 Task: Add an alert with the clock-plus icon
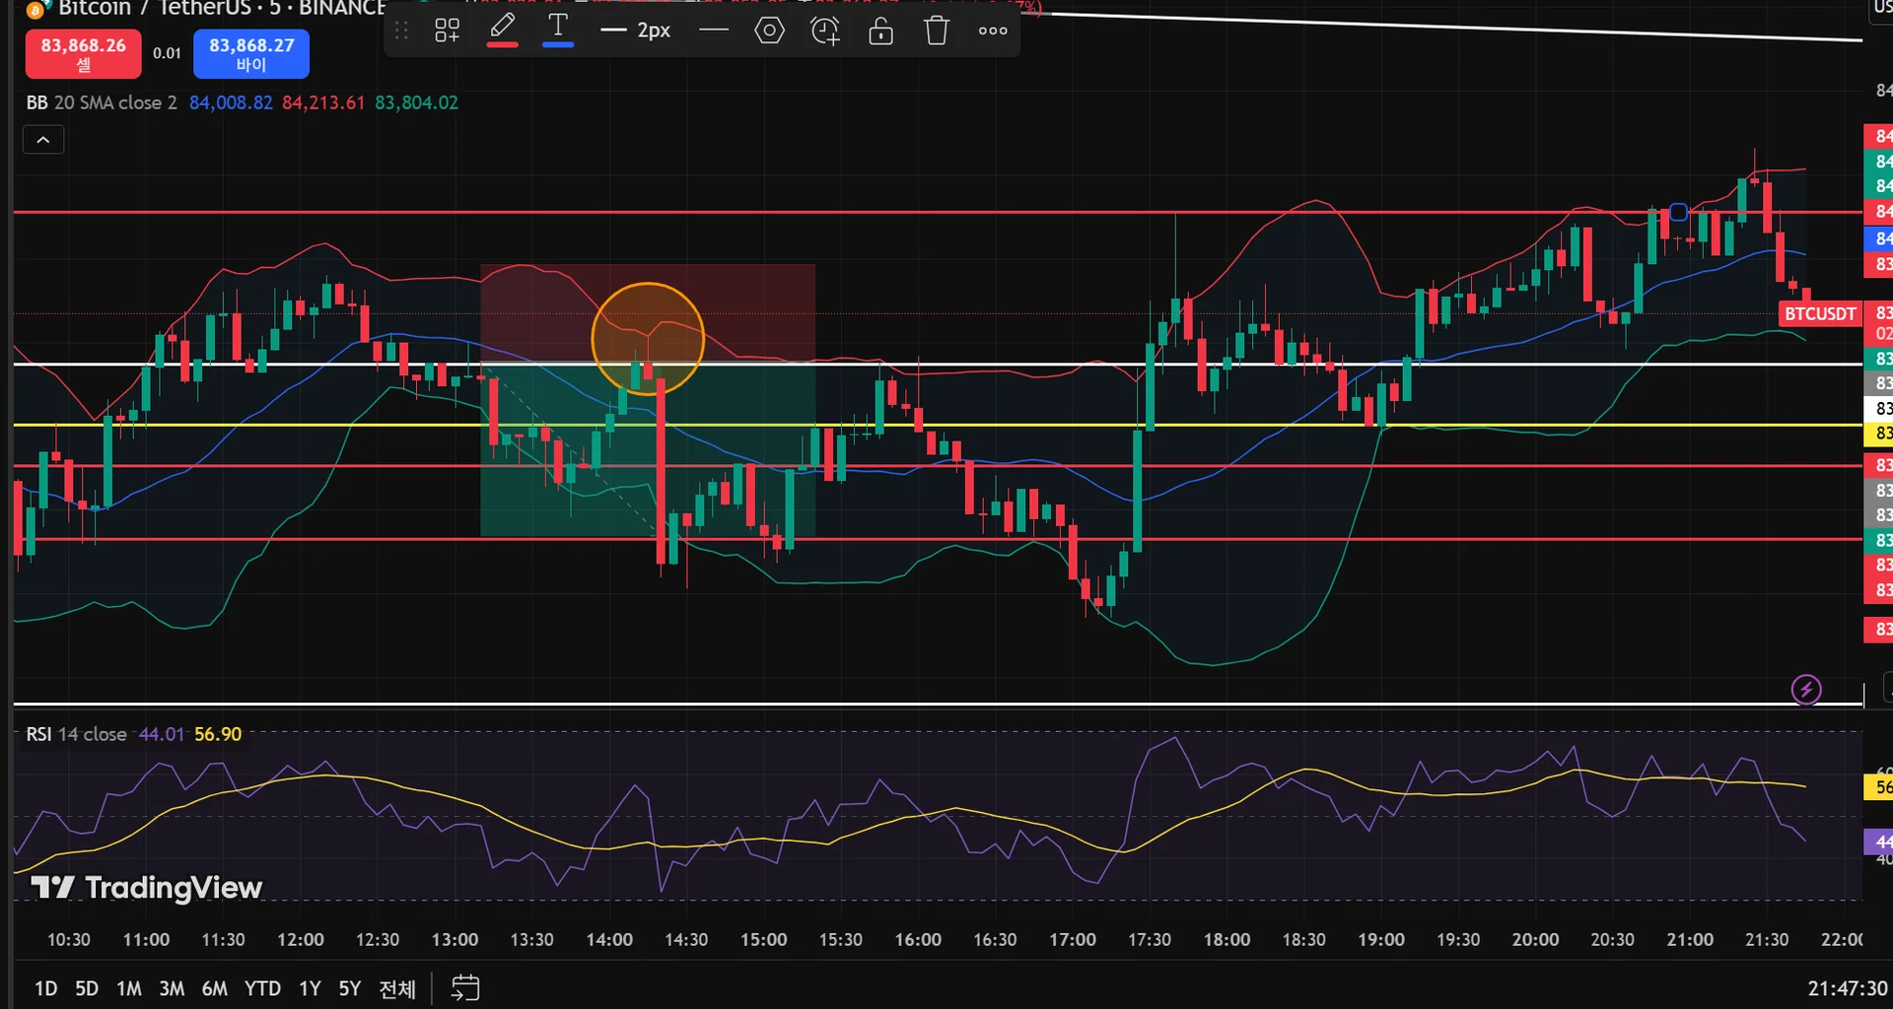coord(825,31)
